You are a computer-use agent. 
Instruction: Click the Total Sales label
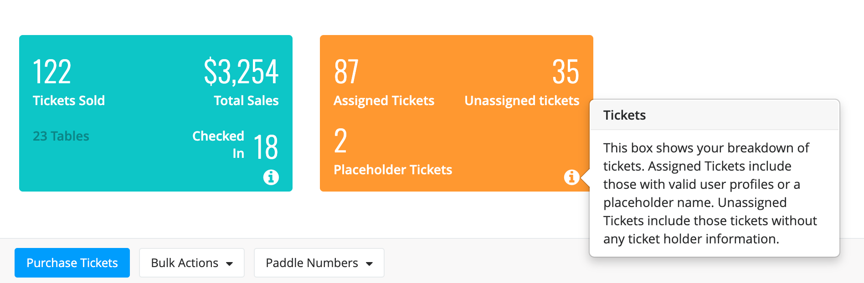pos(246,101)
